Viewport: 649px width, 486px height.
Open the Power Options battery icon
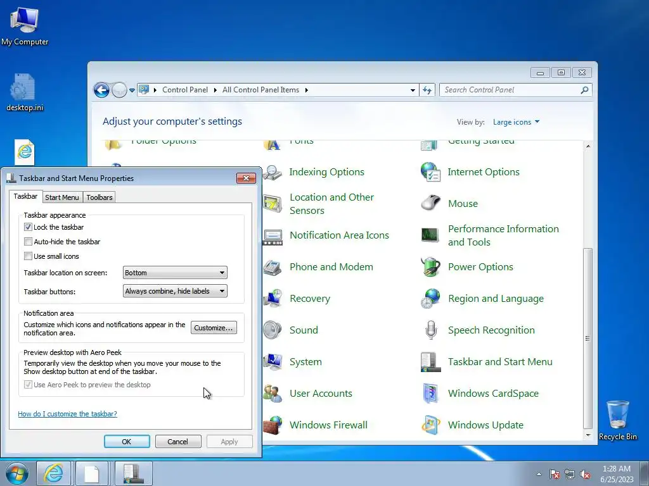point(430,266)
